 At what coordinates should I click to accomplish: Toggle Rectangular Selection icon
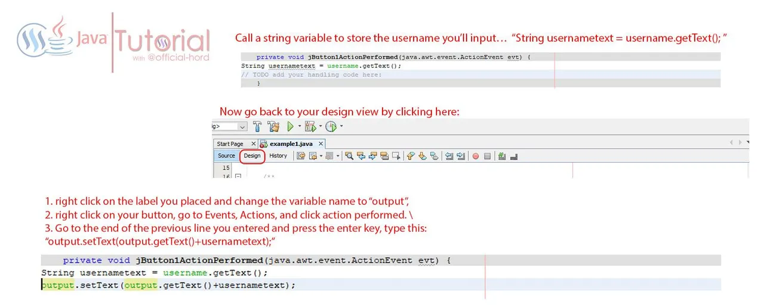point(396,155)
